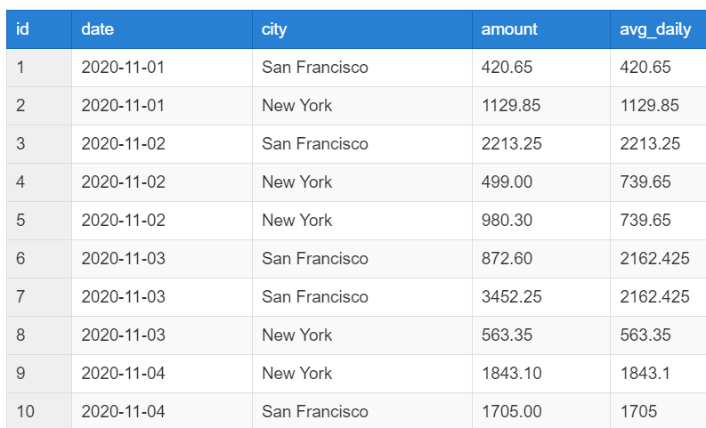Click the row id cell 10
This screenshot has width=706, height=428.
click(x=25, y=411)
